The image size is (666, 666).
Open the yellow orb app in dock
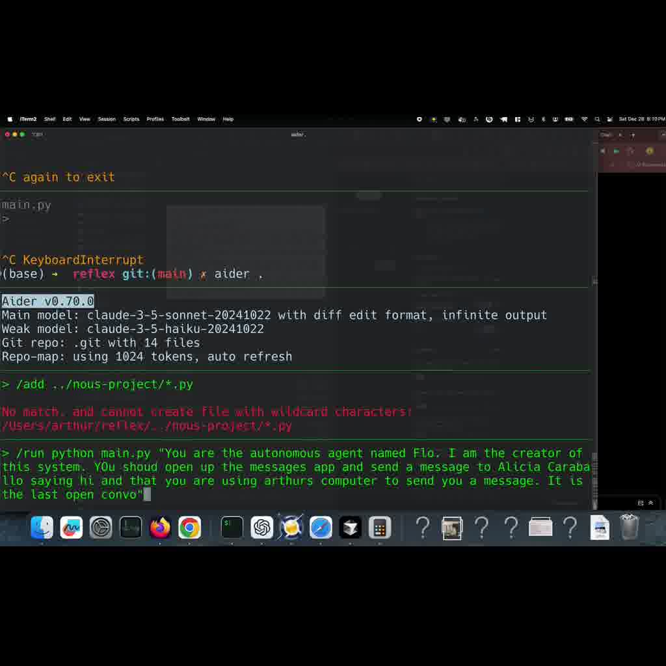(291, 527)
